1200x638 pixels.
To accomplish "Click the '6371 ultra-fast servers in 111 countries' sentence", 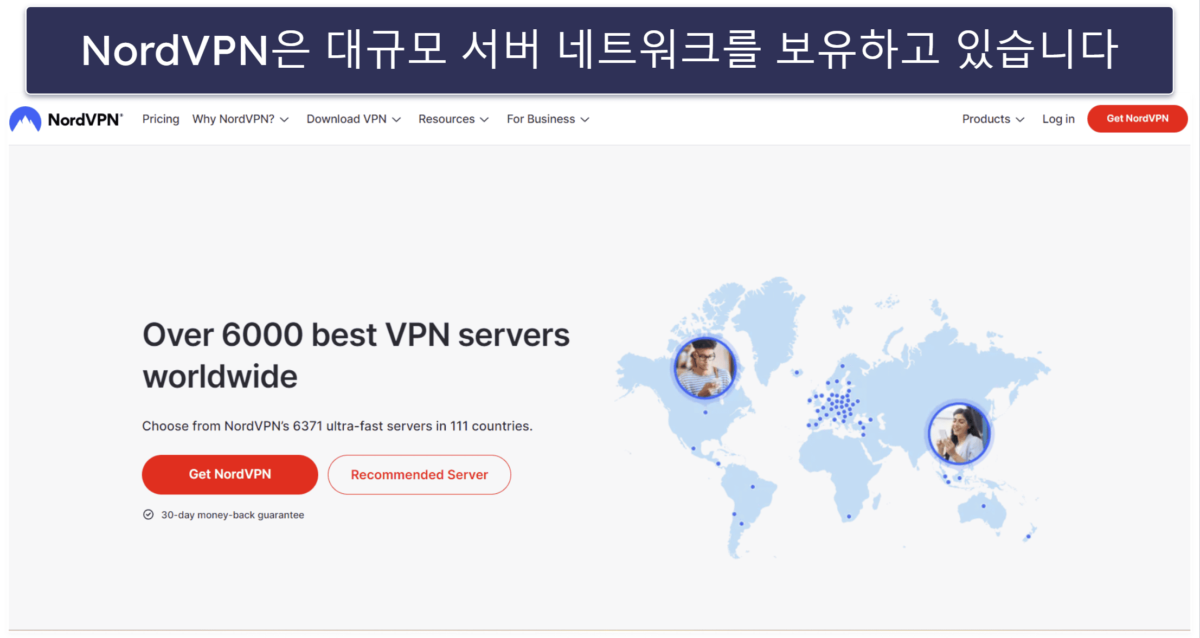I will point(337,426).
